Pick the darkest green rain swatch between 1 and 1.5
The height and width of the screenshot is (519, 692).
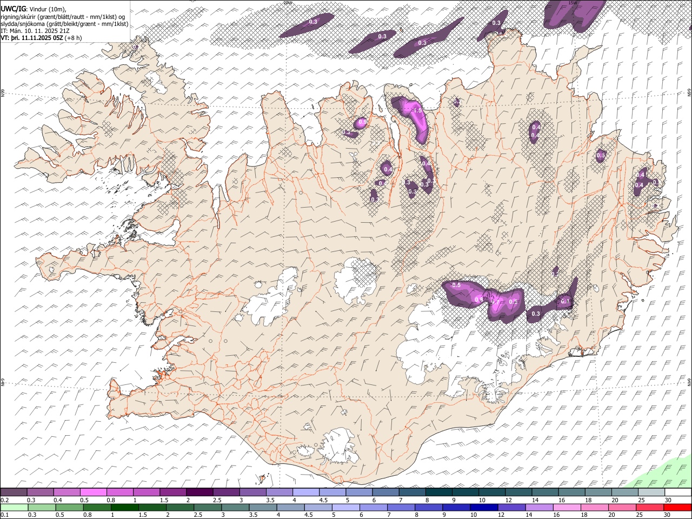[125, 507]
